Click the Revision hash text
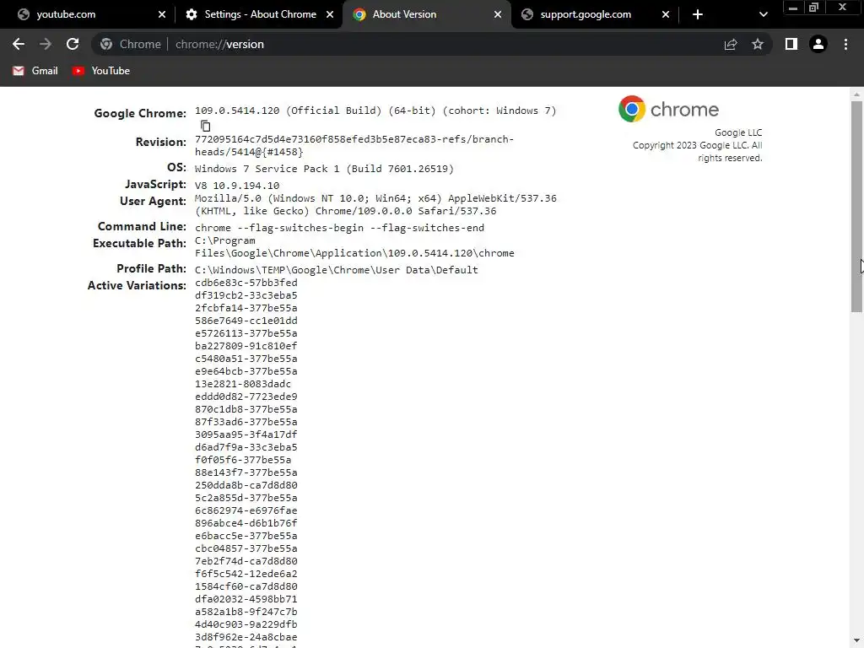The image size is (864, 648). pos(354,145)
